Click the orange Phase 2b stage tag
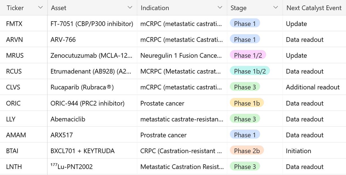This screenshot has height=175, width=346. [x=247, y=151]
